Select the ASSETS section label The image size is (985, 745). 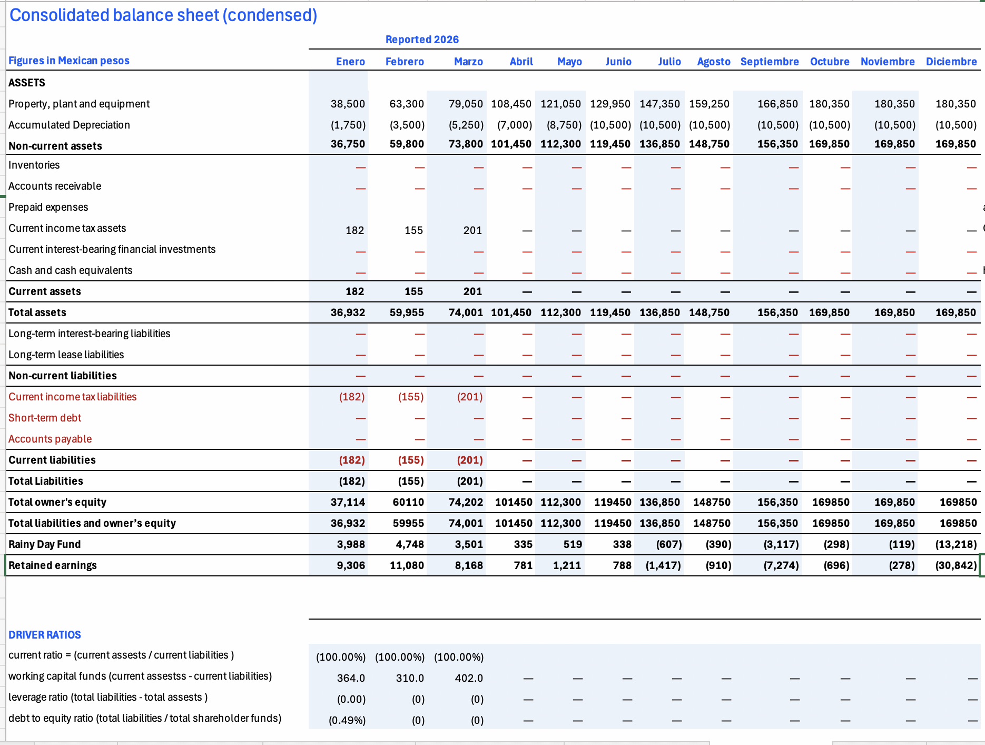coord(27,83)
